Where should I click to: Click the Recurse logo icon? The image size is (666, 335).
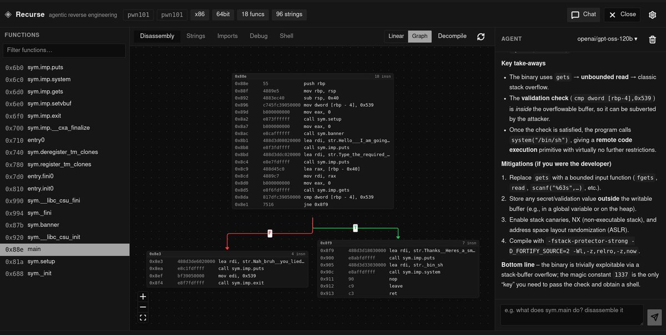8,14
